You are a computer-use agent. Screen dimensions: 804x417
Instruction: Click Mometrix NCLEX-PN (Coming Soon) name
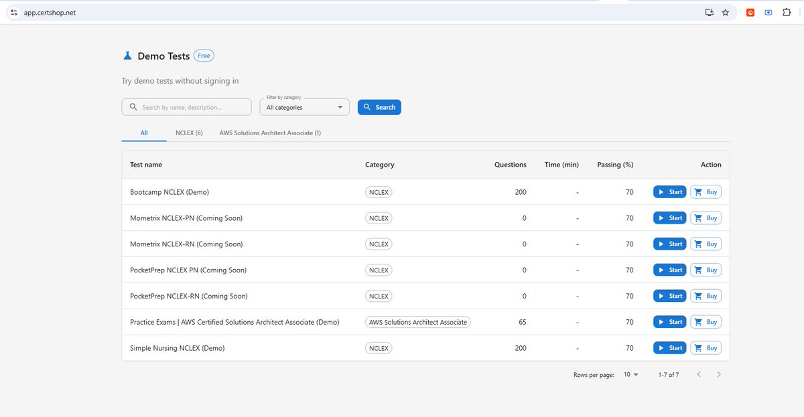[x=186, y=218]
